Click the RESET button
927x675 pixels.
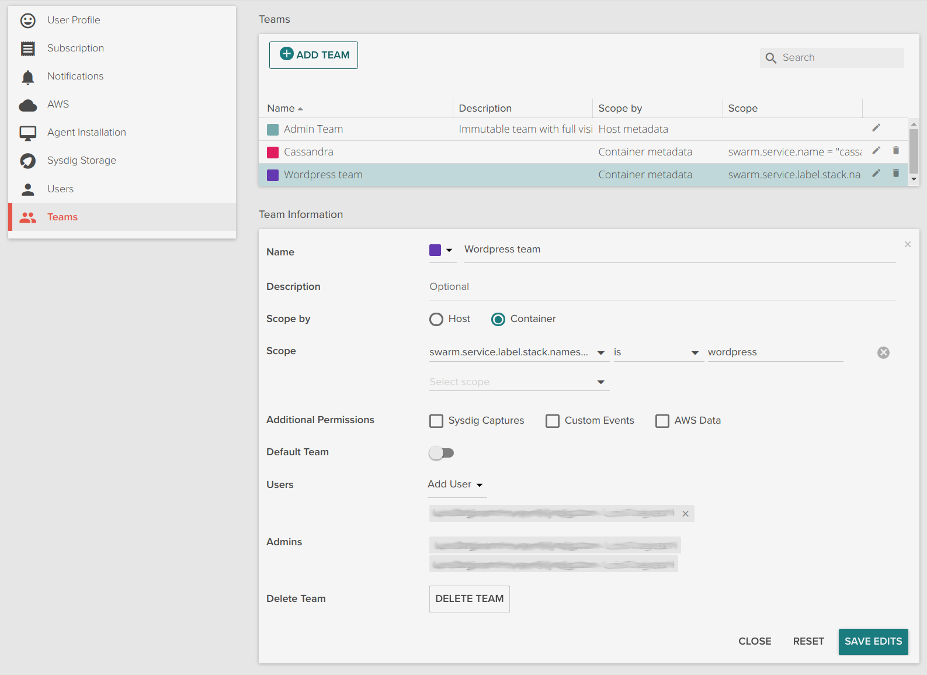pyautogui.click(x=808, y=642)
